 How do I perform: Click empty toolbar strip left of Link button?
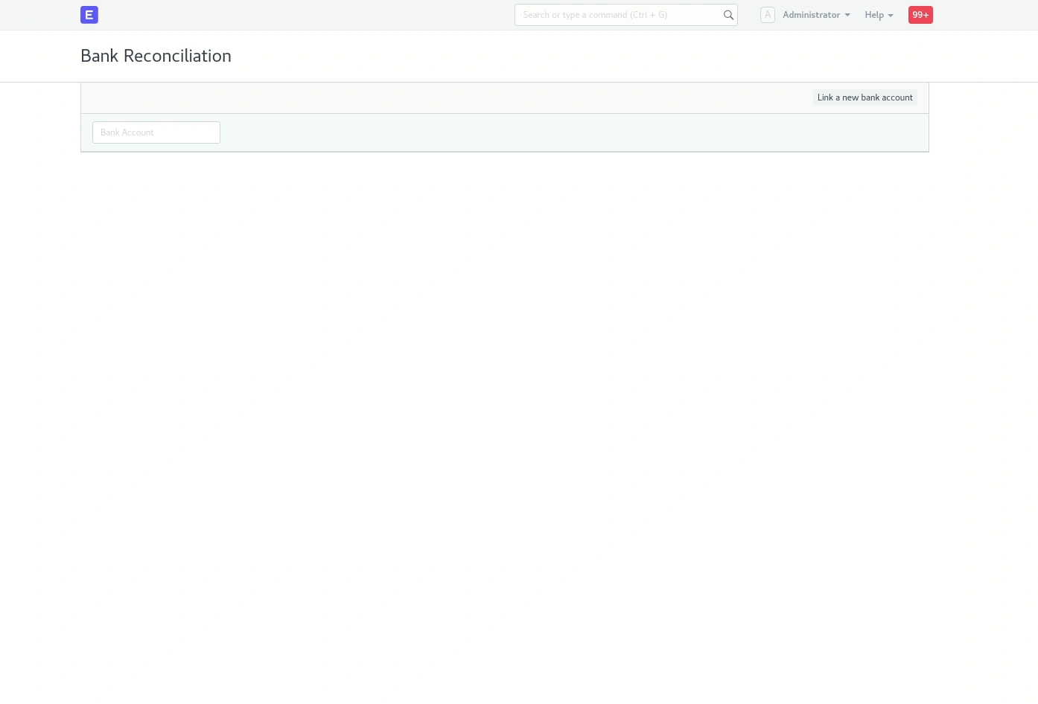447,97
